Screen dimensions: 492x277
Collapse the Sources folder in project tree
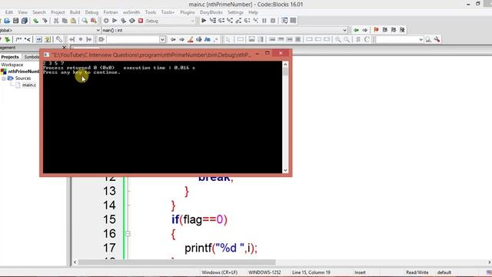tap(4, 78)
